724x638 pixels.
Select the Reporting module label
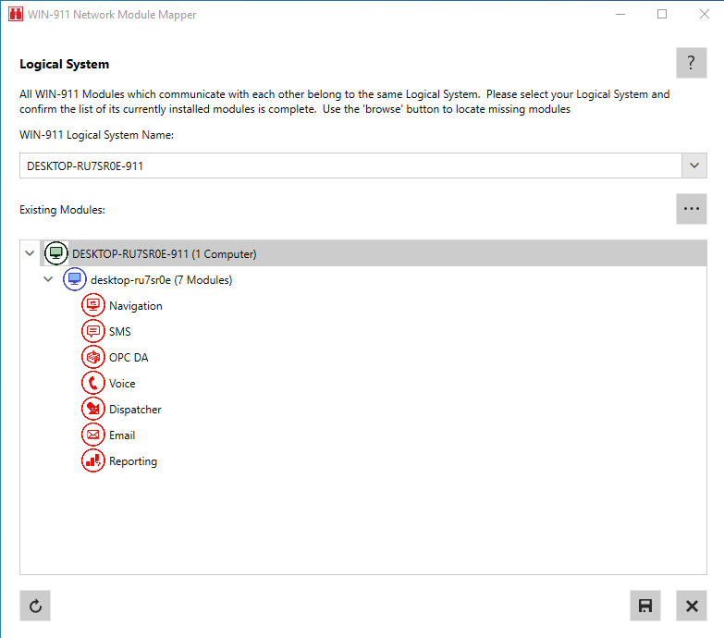click(133, 461)
